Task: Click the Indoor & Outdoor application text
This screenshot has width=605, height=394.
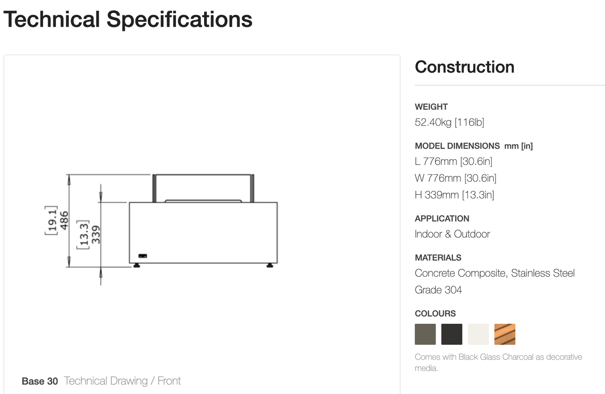Action: [x=452, y=234]
